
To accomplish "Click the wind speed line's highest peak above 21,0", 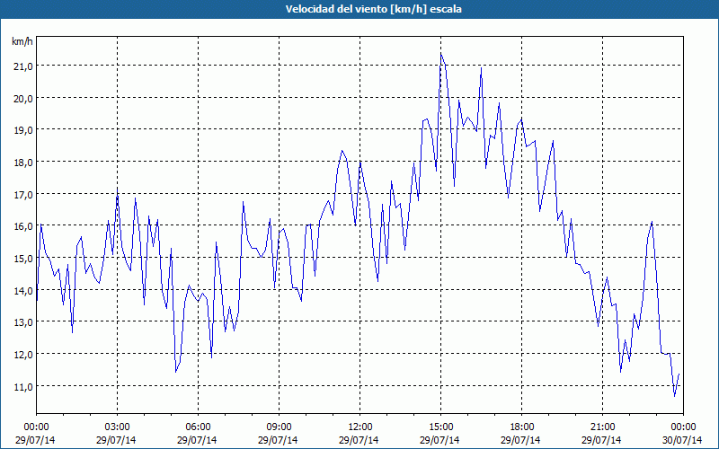I will (441, 54).
